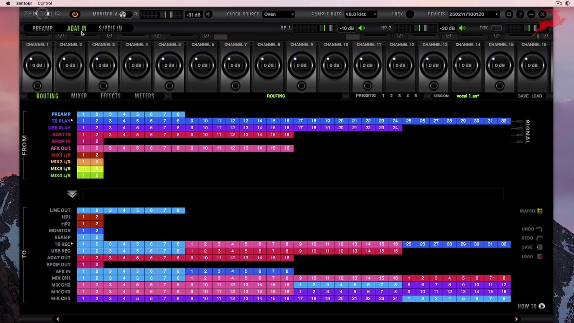Toggle the LOCK indicator

pyautogui.click(x=410, y=14)
